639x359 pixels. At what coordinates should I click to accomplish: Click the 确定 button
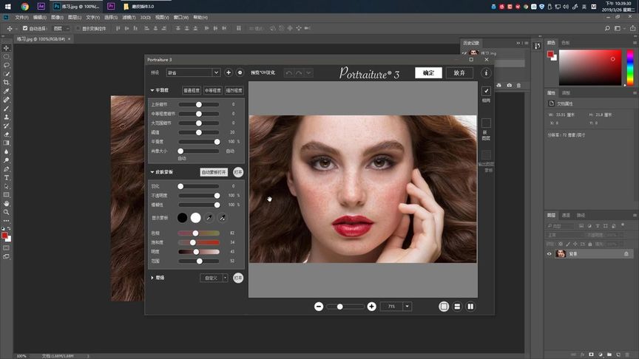pos(428,73)
